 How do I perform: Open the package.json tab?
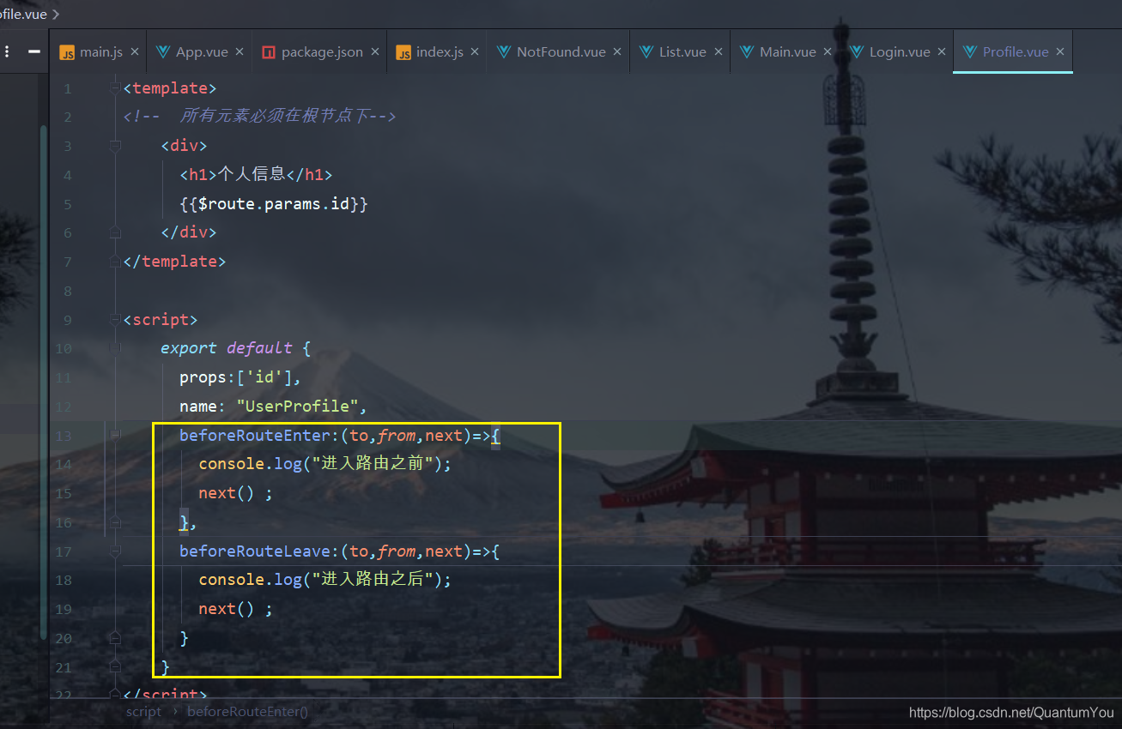[x=319, y=52]
